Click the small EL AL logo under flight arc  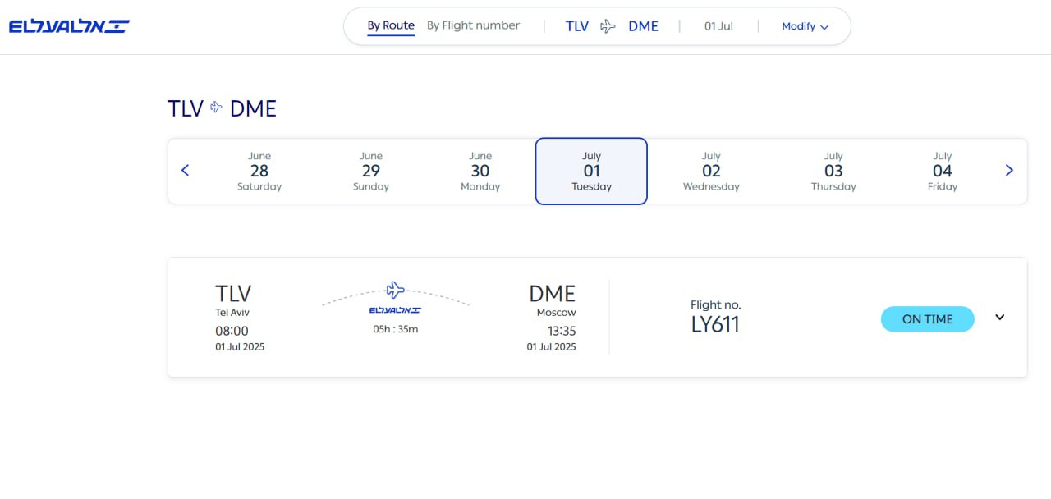tap(395, 310)
